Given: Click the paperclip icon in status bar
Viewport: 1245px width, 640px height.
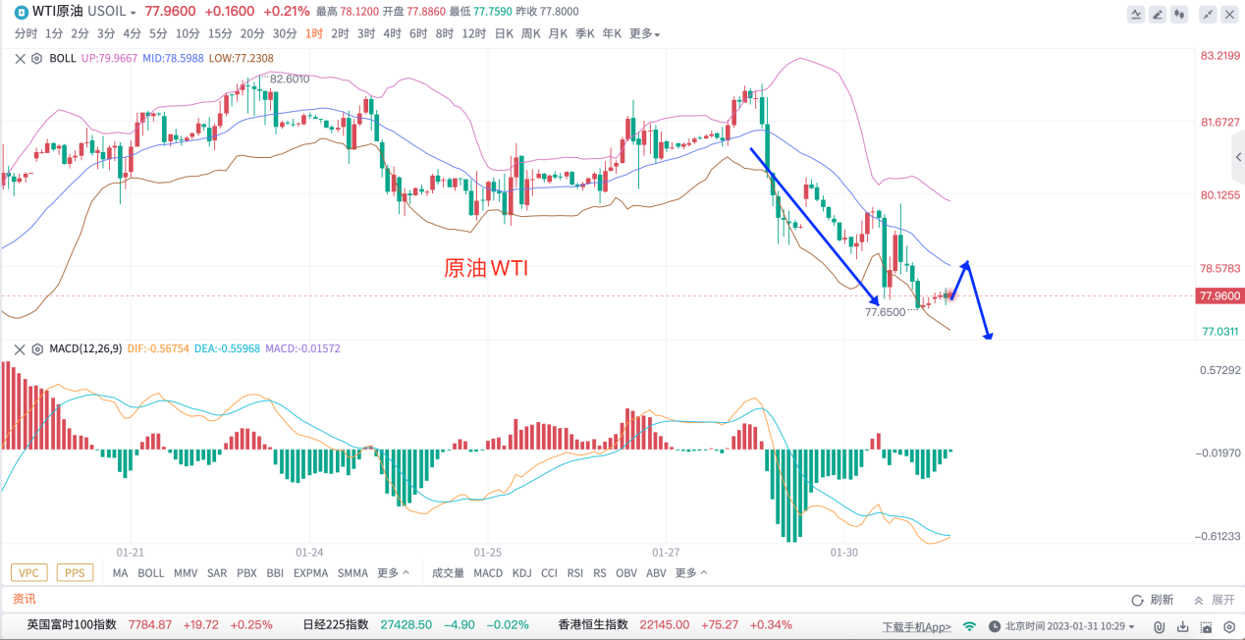Looking at the screenshot, I should coord(1159,626).
